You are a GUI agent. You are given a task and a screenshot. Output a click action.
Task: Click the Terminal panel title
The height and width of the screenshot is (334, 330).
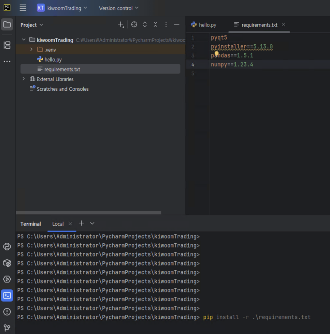pyautogui.click(x=31, y=224)
